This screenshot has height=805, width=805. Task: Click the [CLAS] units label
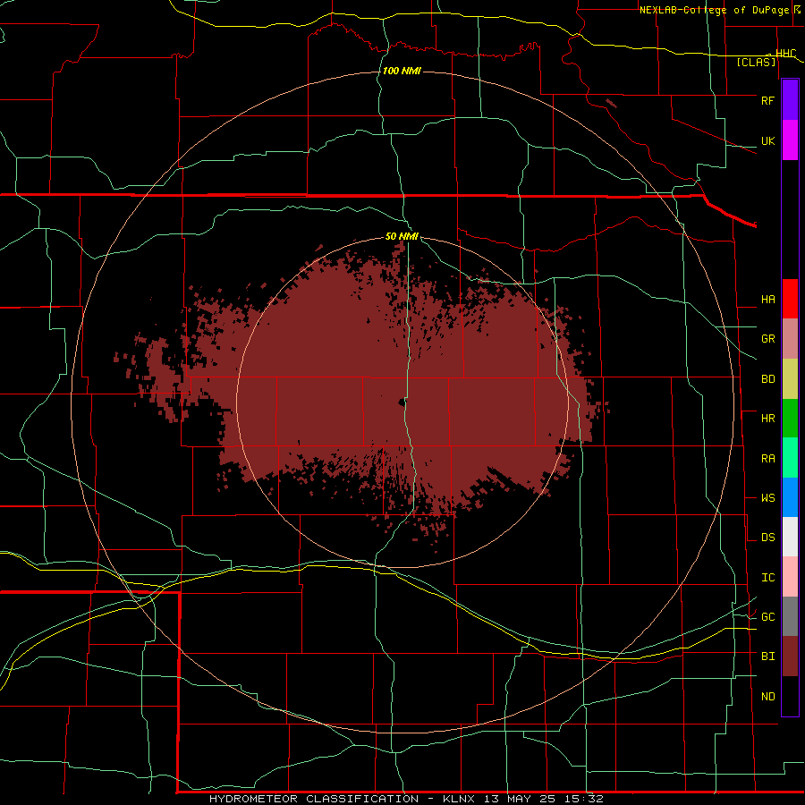756,62
